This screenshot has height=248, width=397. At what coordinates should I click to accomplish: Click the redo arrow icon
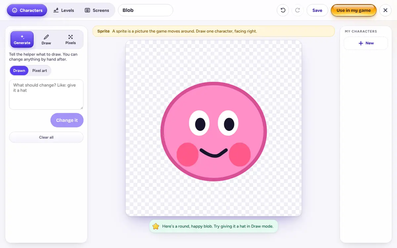pos(297,10)
